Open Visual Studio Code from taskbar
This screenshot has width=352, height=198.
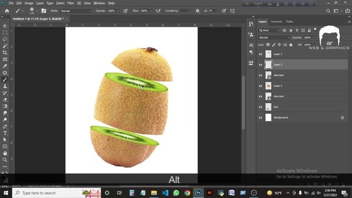point(165,193)
